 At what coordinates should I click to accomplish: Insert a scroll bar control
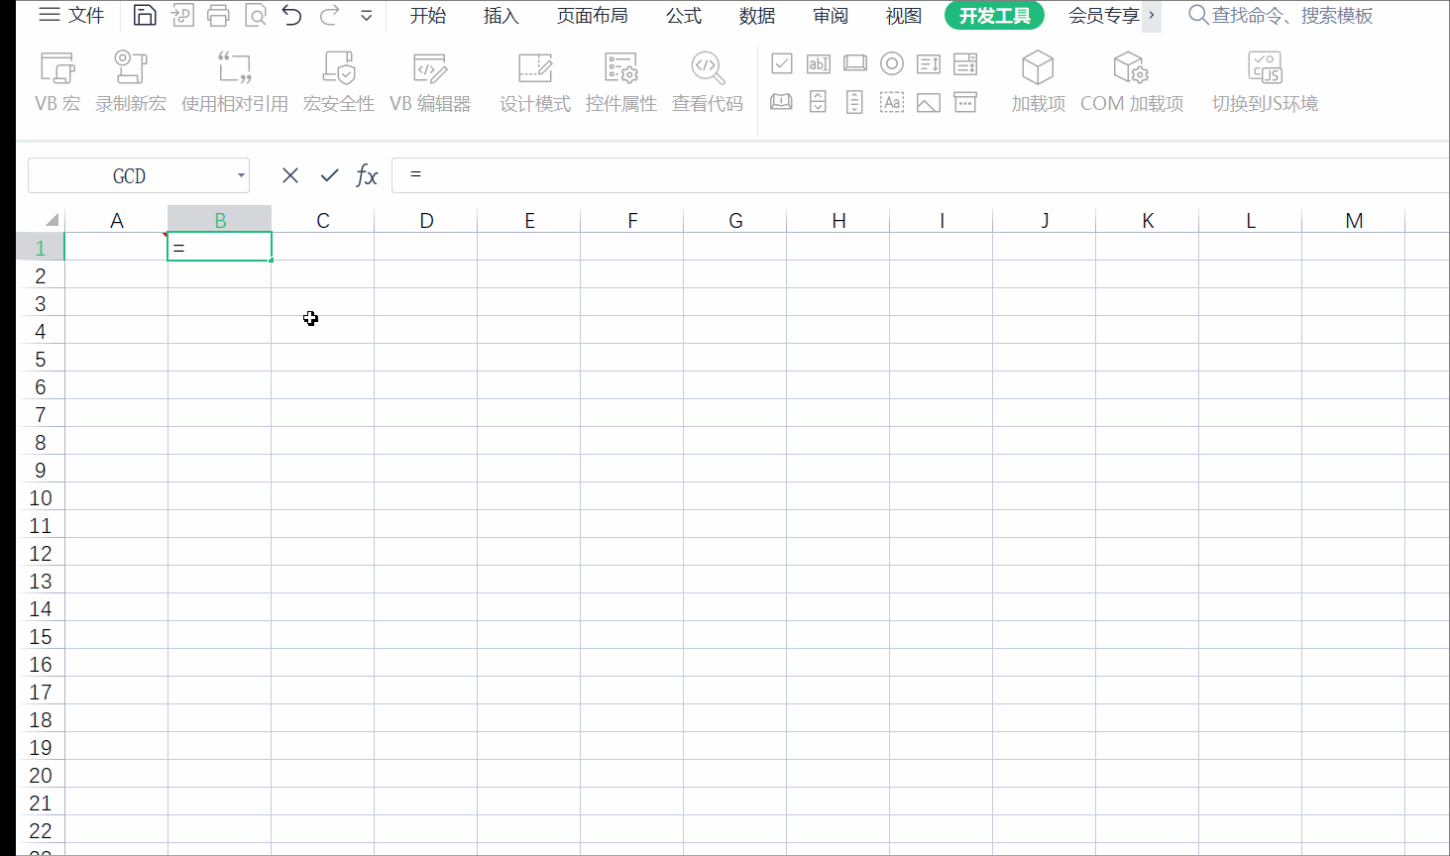click(855, 102)
